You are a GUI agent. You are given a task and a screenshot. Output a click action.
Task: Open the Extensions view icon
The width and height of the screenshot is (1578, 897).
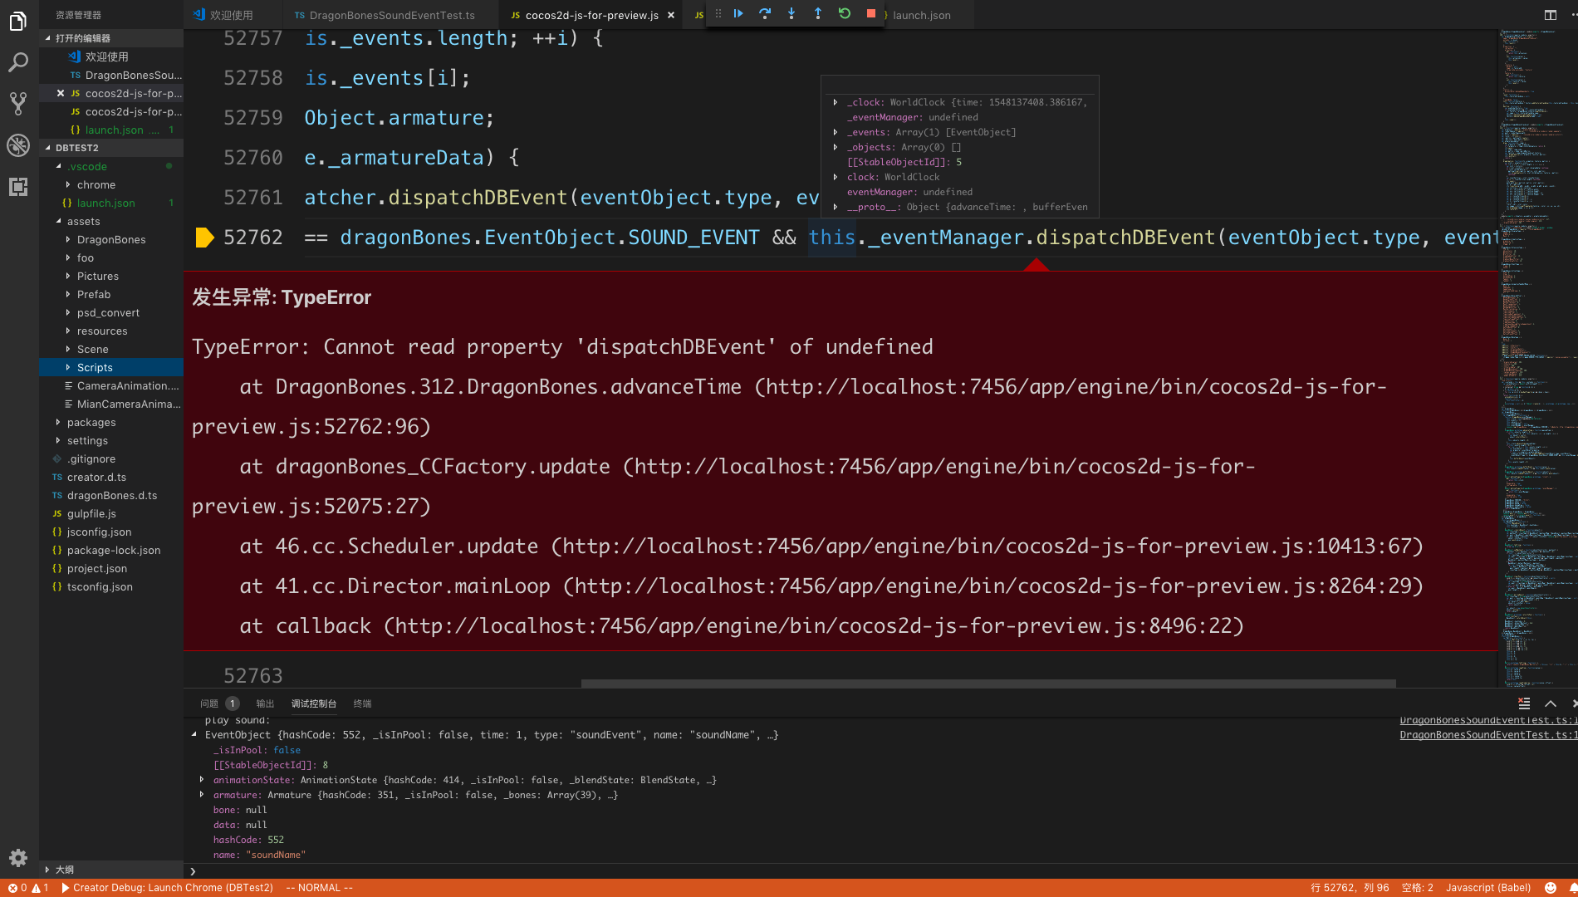point(18,187)
